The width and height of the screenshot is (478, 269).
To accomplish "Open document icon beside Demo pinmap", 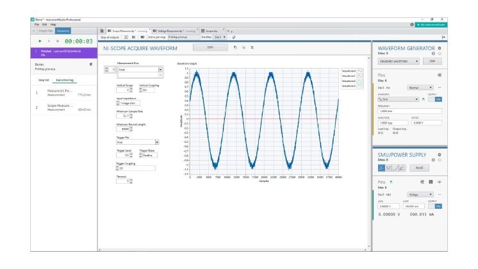I will (91, 64).
